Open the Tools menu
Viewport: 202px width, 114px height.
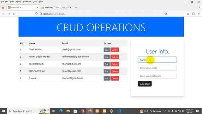click(x=35, y=2)
